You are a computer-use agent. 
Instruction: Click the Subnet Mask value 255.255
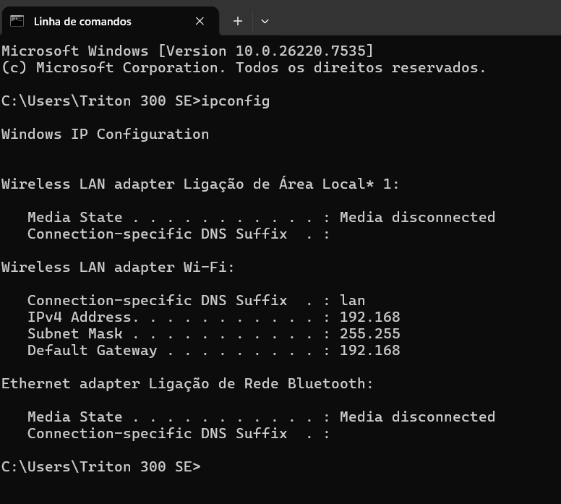369,334
